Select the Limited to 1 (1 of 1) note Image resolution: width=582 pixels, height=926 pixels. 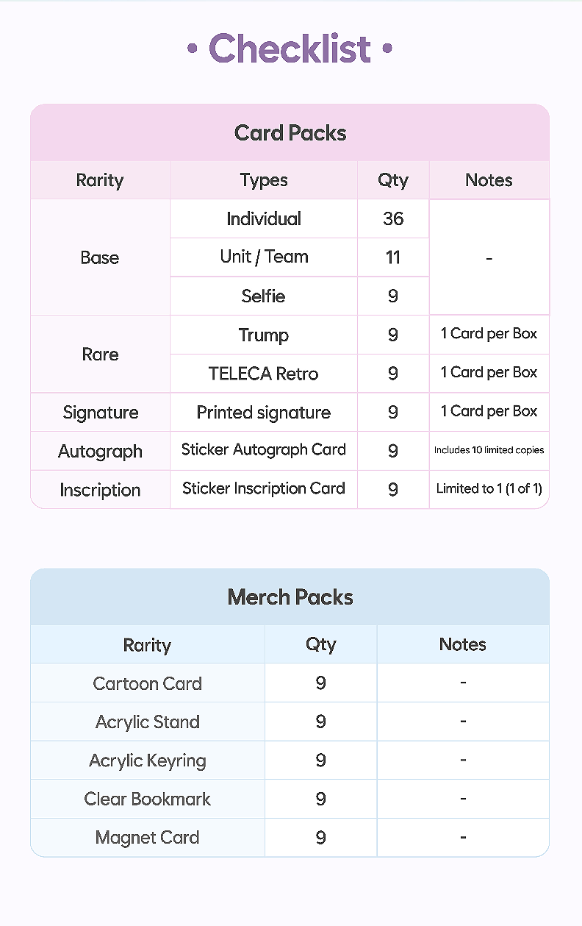click(x=489, y=489)
